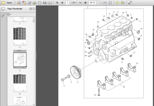Click the thumbnail scrollbar up arrow
154x106 pixels.
click(34, 18)
